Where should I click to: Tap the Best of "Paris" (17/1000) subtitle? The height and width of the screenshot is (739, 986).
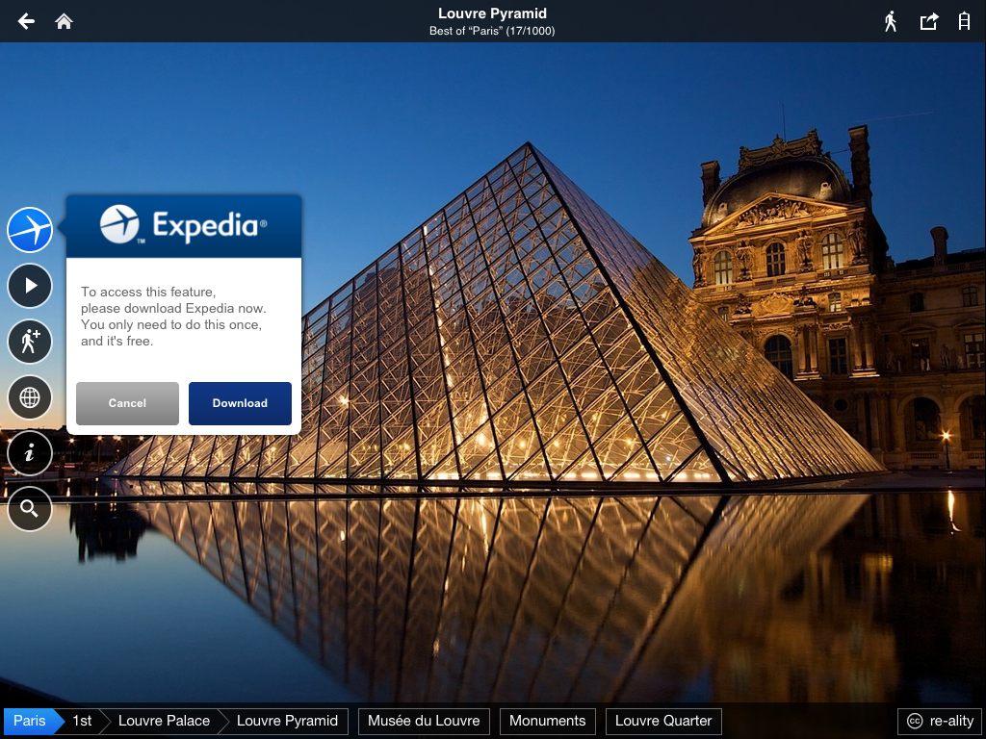click(x=492, y=31)
